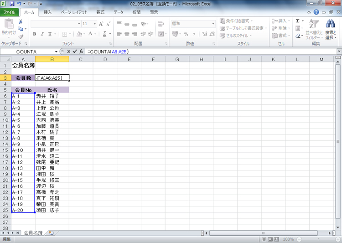Toggle center text alignment

click(x=127, y=34)
